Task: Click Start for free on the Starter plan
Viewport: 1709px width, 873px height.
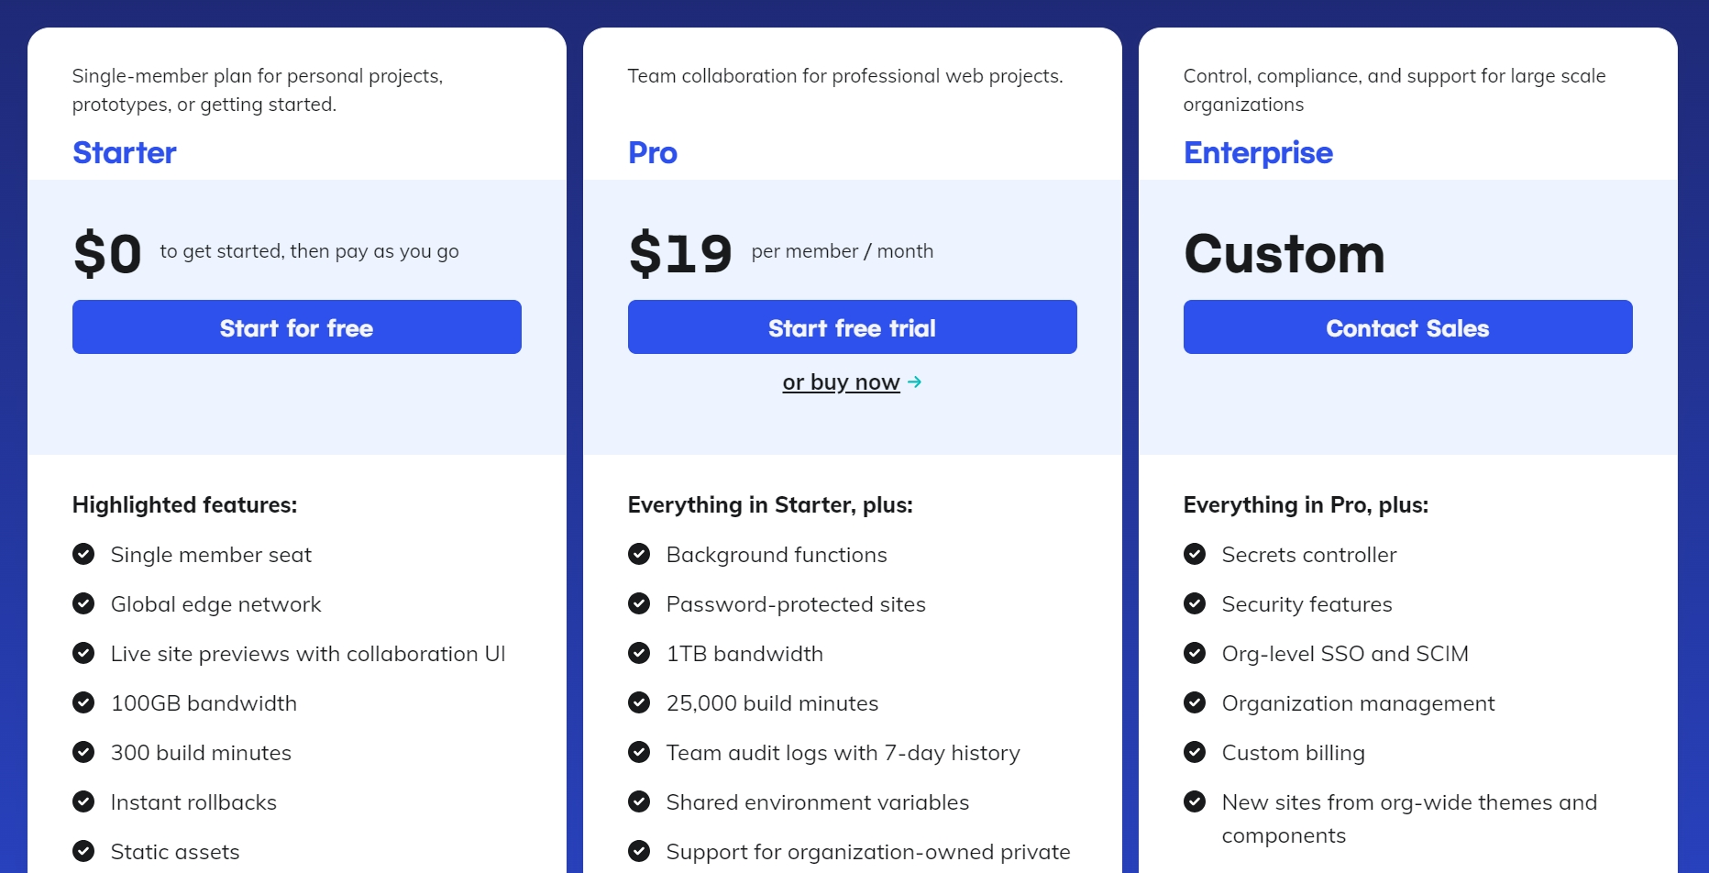Action: pos(296,327)
